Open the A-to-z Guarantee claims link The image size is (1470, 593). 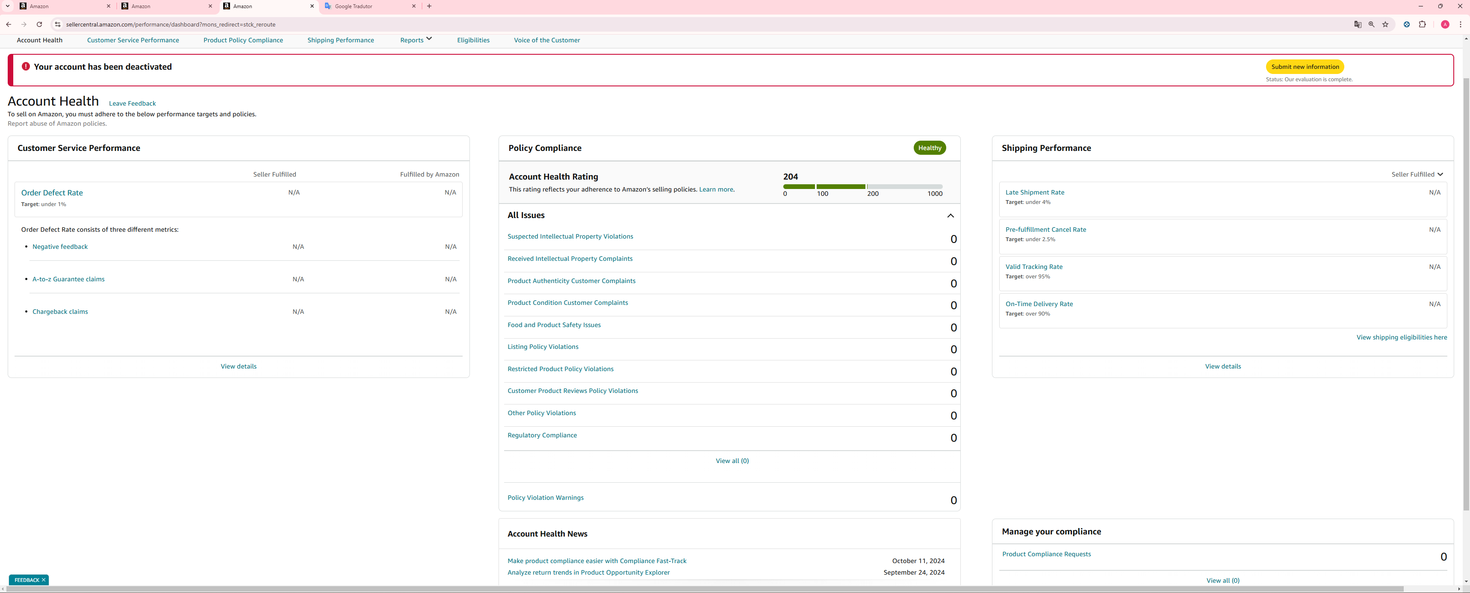(x=68, y=279)
